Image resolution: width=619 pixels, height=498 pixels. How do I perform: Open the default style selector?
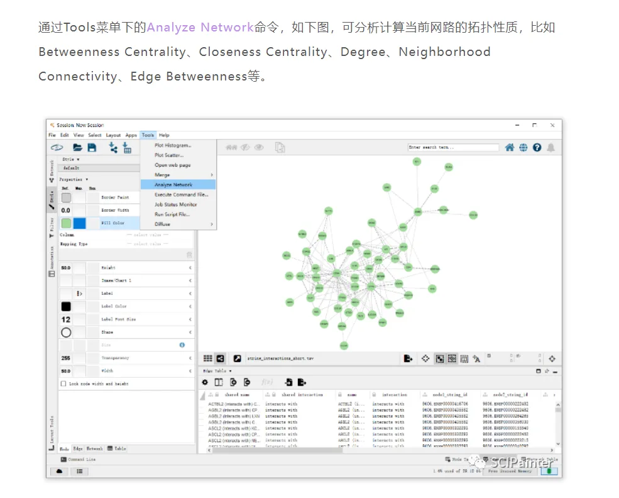pos(99,168)
